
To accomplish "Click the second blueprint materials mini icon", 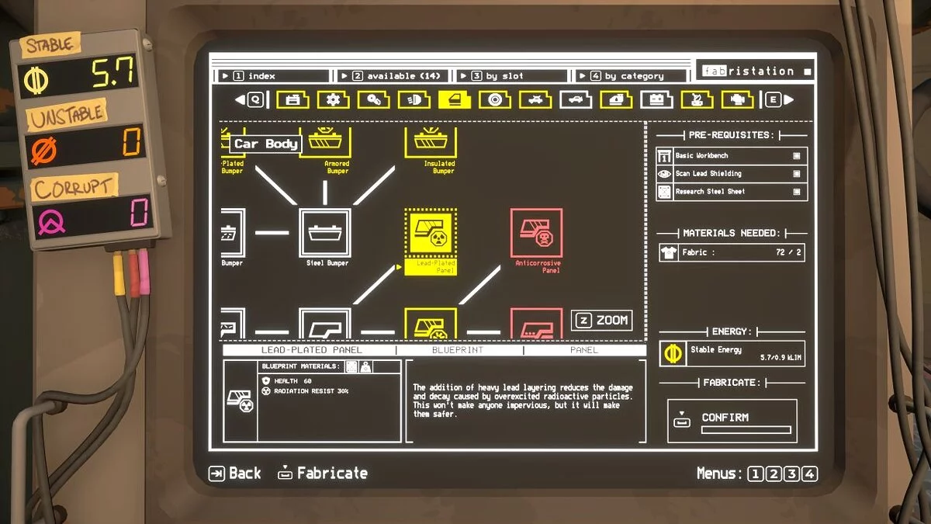I will tap(365, 366).
